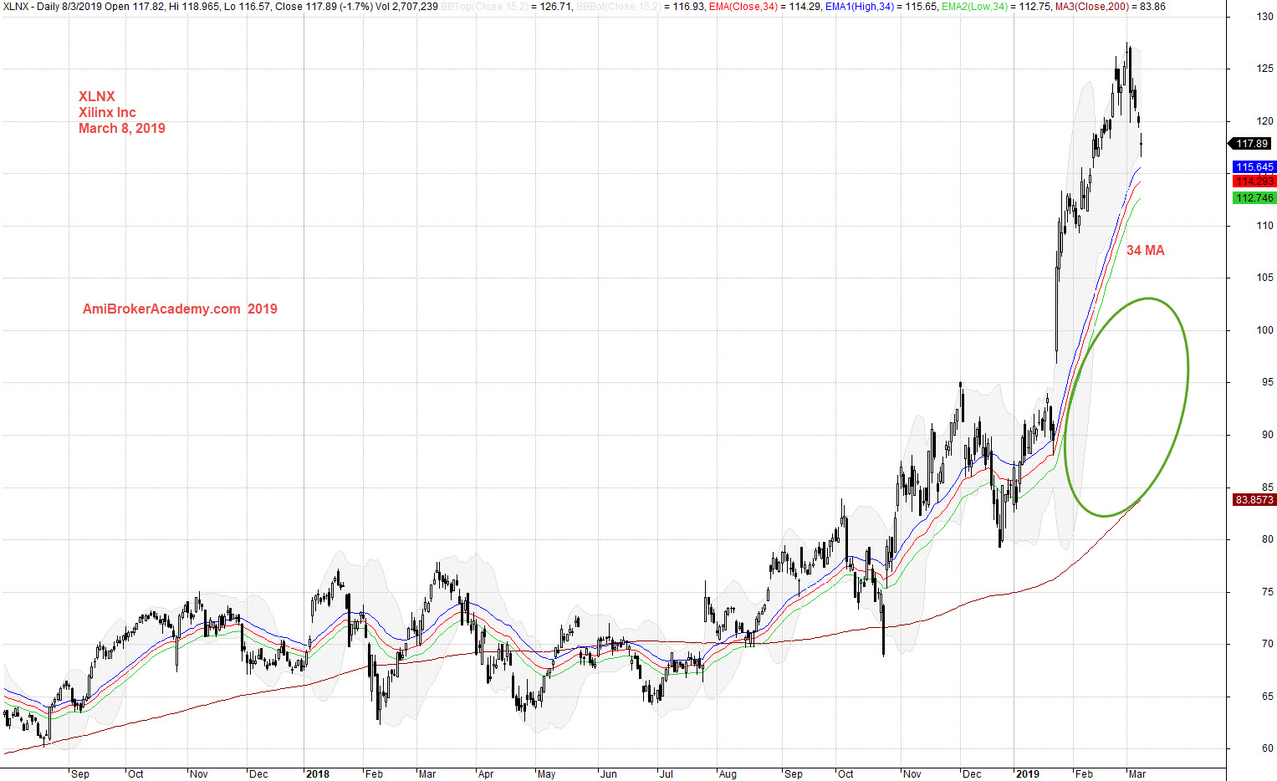Click the 130 price axis label
The width and height of the screenshot is (1277, 781).
pos(1265,17)
